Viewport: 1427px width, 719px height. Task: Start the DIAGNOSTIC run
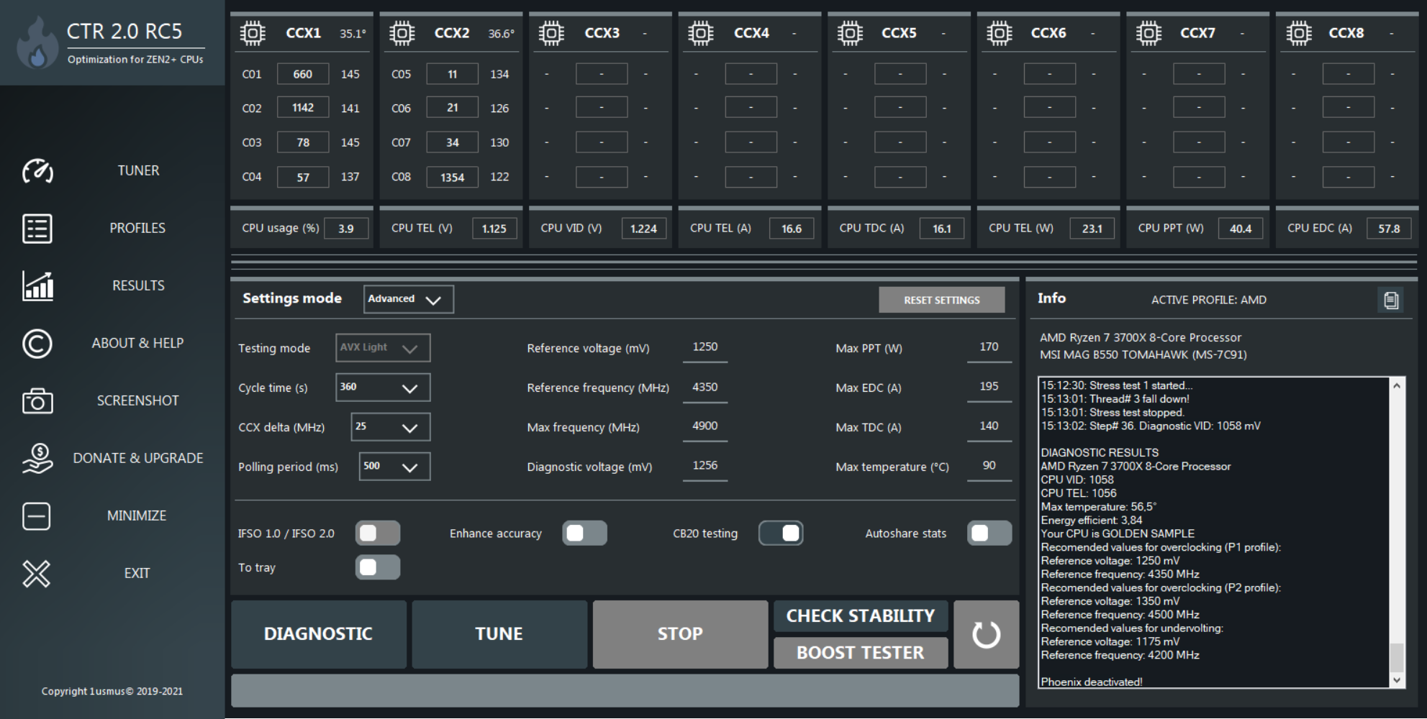coord(319,634)
